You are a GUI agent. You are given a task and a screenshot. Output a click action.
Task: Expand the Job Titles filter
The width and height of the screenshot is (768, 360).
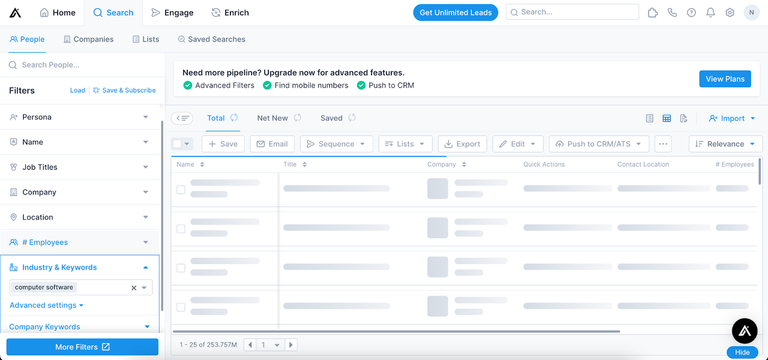point(80,167)
